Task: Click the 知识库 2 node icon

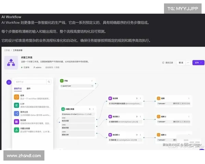Action: point(110,117)
